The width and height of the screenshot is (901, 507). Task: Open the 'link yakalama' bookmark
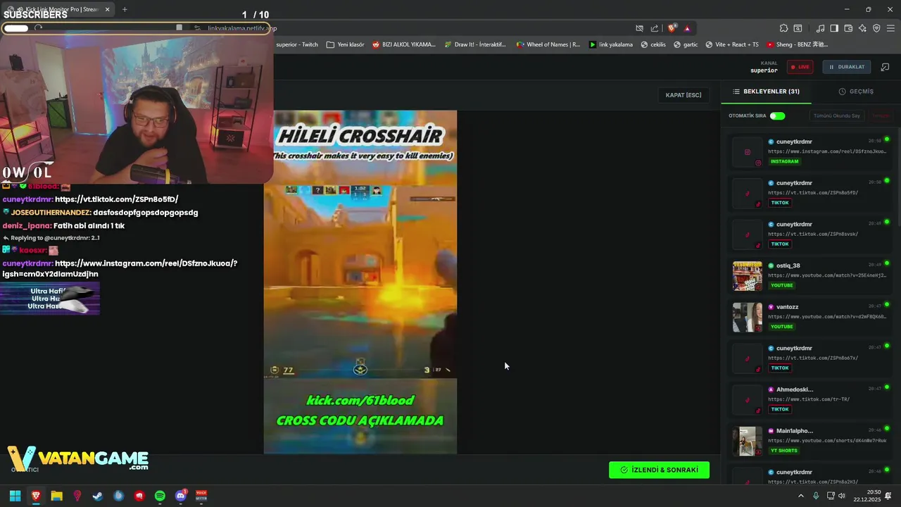611,44
